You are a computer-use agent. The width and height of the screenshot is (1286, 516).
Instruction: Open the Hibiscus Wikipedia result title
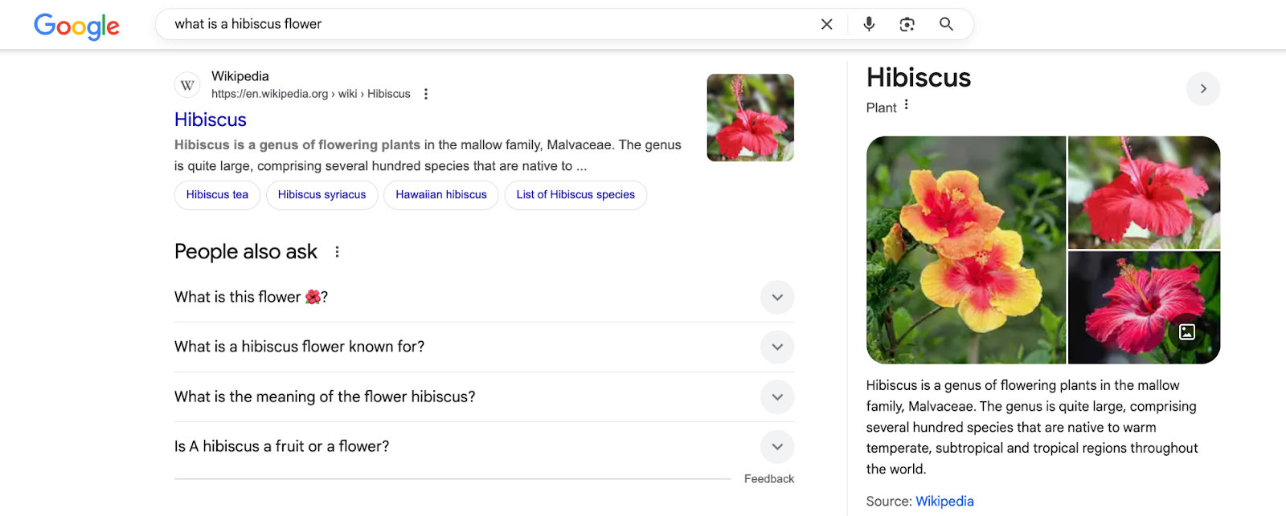click(x=211, y=120)
